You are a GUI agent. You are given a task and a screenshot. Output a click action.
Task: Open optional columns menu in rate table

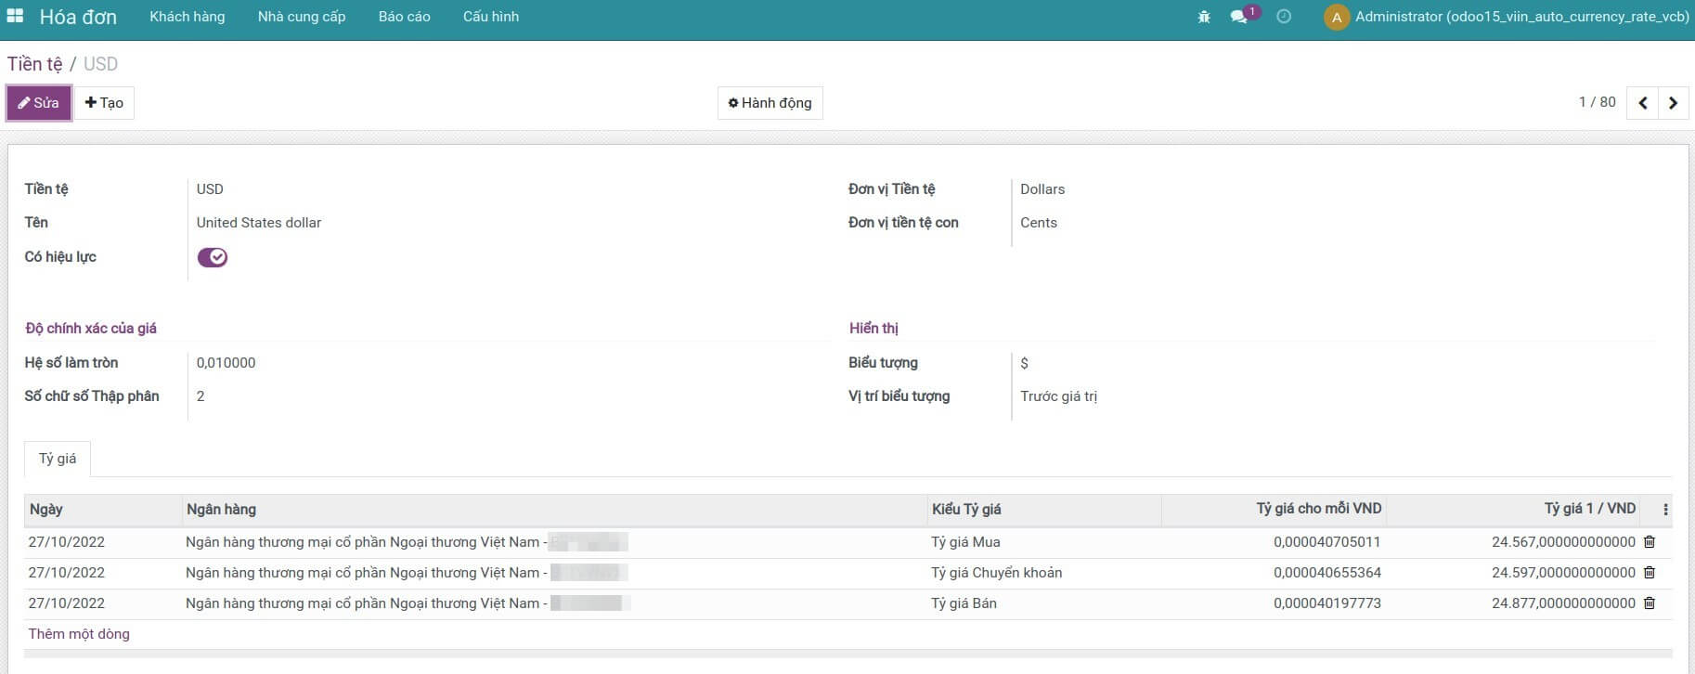pyautogui.click(x=1665, y=510)
